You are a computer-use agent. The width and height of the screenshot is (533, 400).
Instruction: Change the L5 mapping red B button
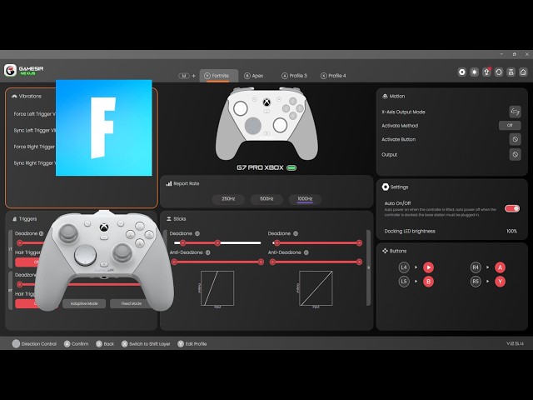click(x=429, y=282)
